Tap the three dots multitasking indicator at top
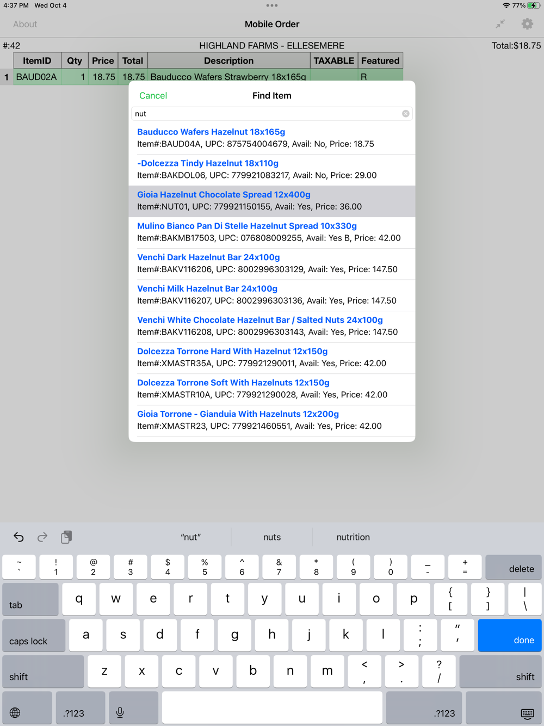 pos(272,5)
